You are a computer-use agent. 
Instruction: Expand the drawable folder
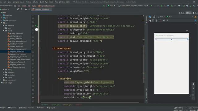click(x=3, y=26)
